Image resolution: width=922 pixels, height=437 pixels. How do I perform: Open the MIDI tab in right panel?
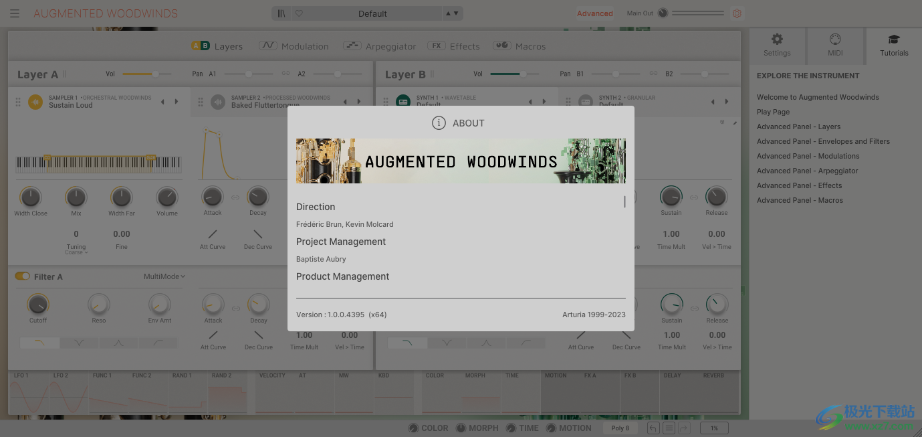[834, 45]
